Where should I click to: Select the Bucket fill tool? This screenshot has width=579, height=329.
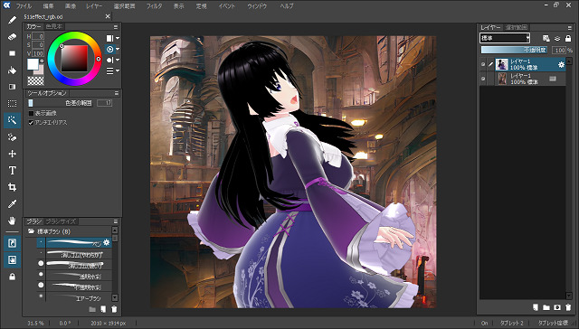tap(12, 70)
